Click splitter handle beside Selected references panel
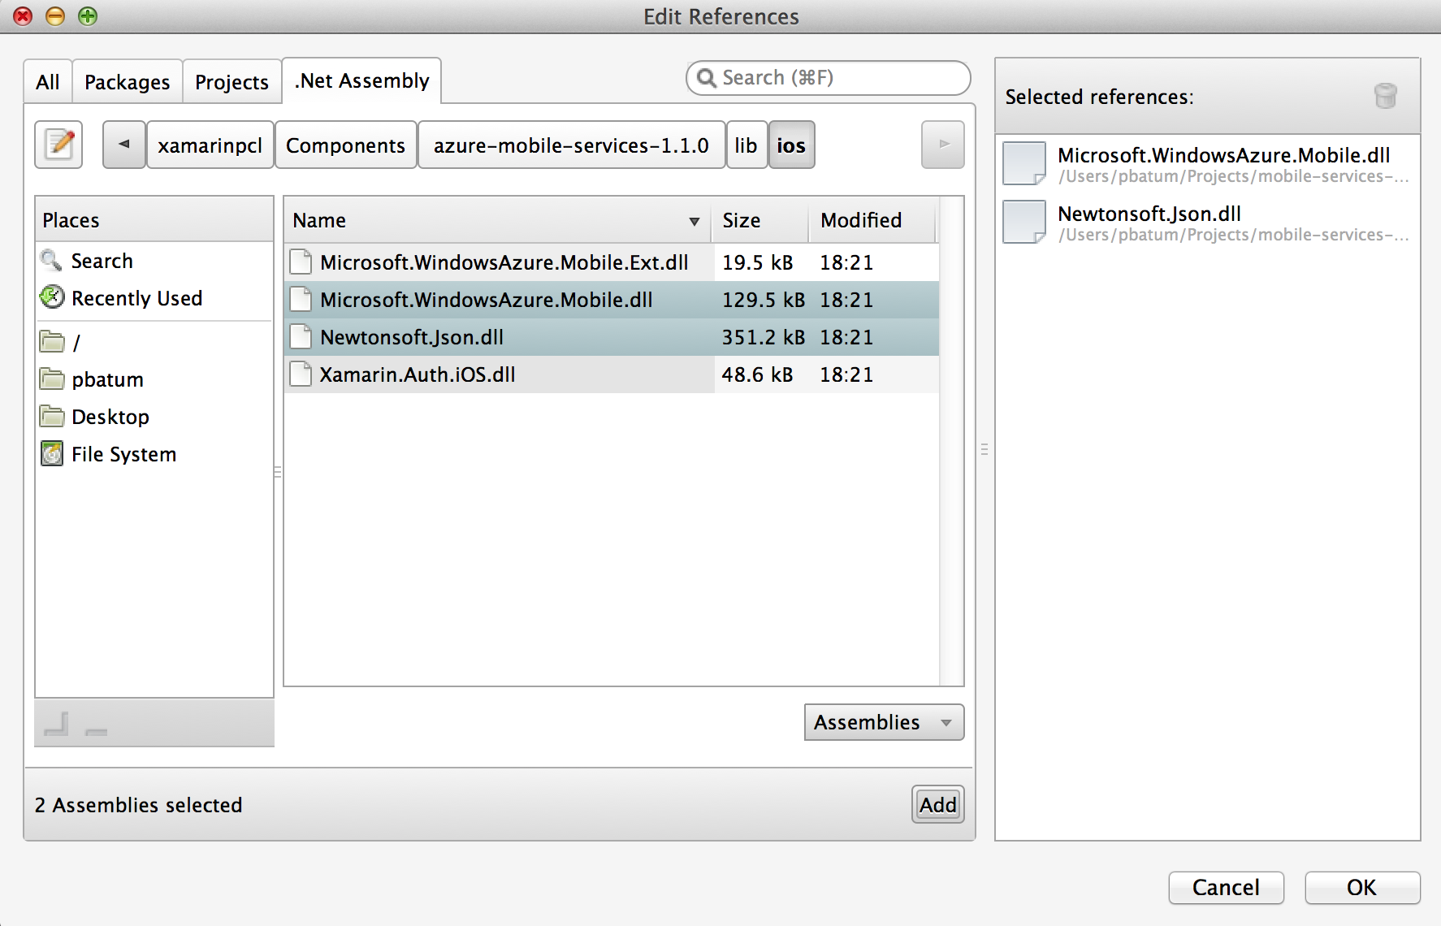 click(x=984, y=449)
